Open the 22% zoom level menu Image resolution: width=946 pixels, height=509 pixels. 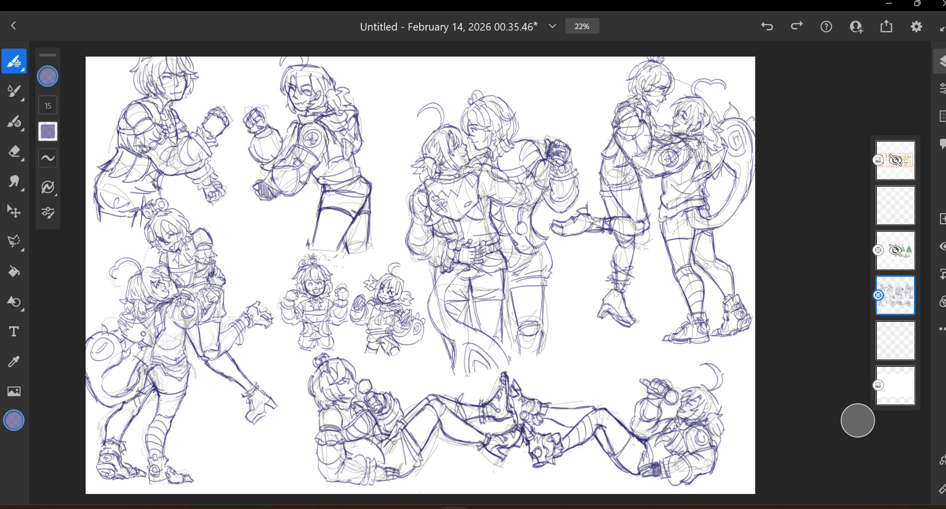(582, 26)
